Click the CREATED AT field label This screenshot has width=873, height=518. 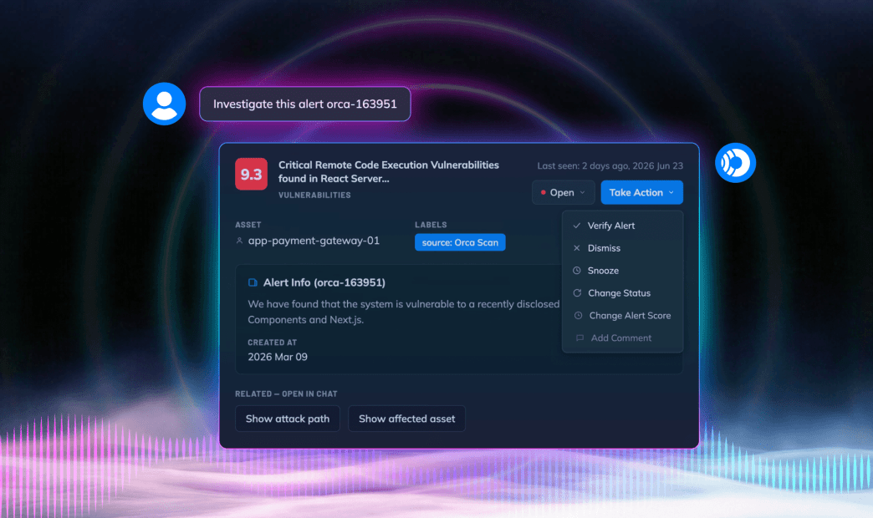coord(273,343)
